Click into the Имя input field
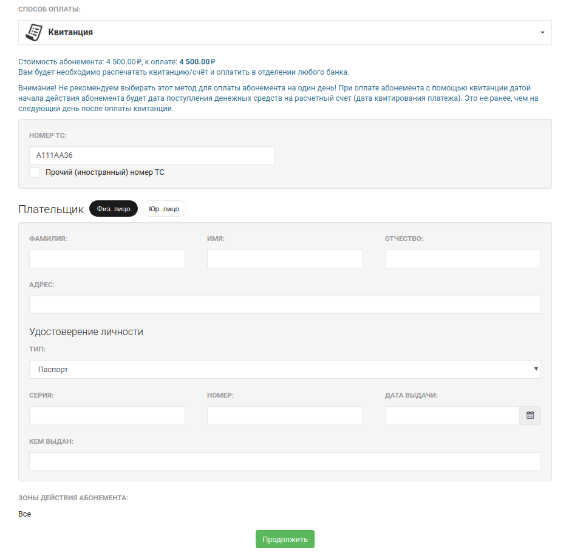The height and width of the screenshot is (553, 569). (285, 259)
